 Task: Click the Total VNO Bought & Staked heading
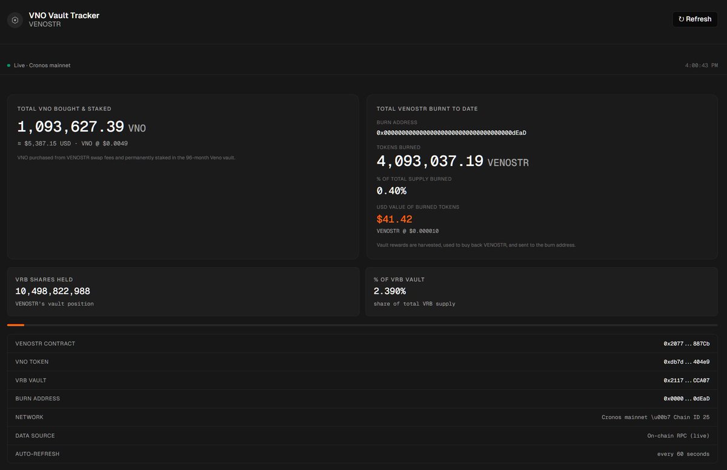click(64, 109)
